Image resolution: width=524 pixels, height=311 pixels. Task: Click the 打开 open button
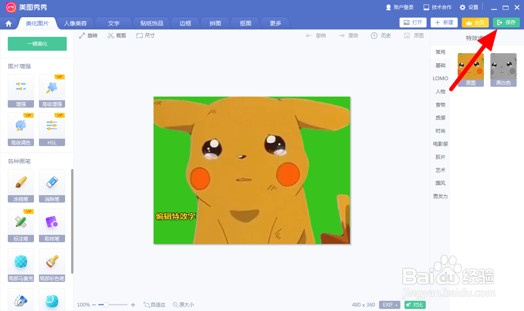click(413, 23)
